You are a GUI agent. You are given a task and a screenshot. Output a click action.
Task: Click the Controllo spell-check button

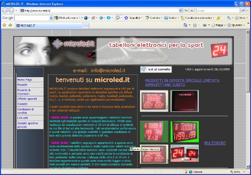pos(154,18)
